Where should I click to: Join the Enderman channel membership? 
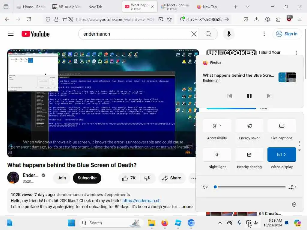(62, 178)
